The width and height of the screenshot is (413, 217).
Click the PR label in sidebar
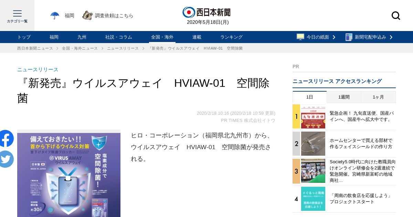point(296,66)
